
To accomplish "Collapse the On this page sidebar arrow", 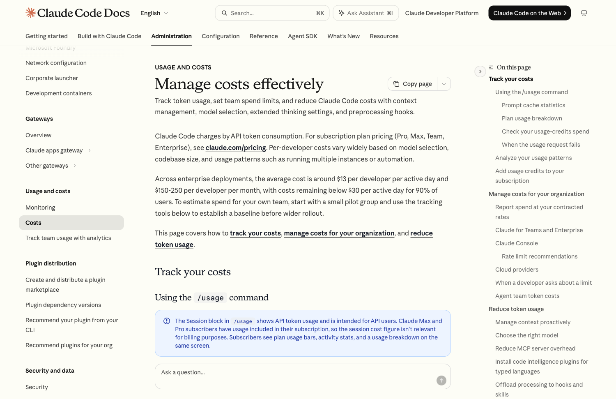I will (x=480, y=71).
